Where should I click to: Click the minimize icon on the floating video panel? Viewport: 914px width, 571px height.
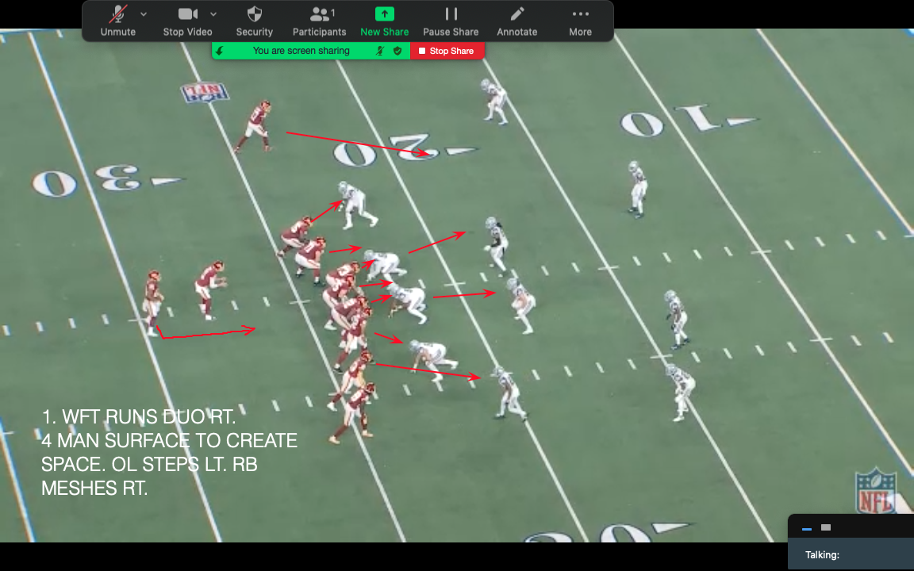coord(805,527)
